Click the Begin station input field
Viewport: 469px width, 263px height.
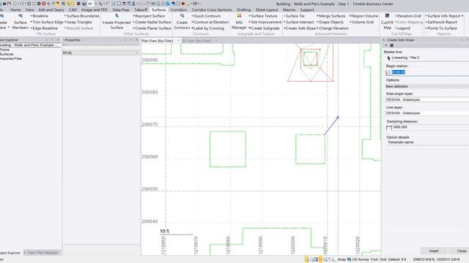430,72
